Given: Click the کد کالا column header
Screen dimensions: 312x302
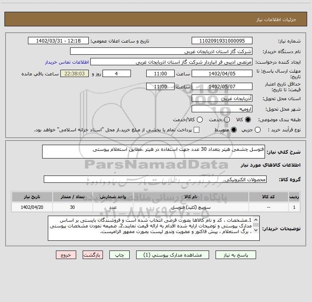Looking at the screenshot, I should [268, 197].
